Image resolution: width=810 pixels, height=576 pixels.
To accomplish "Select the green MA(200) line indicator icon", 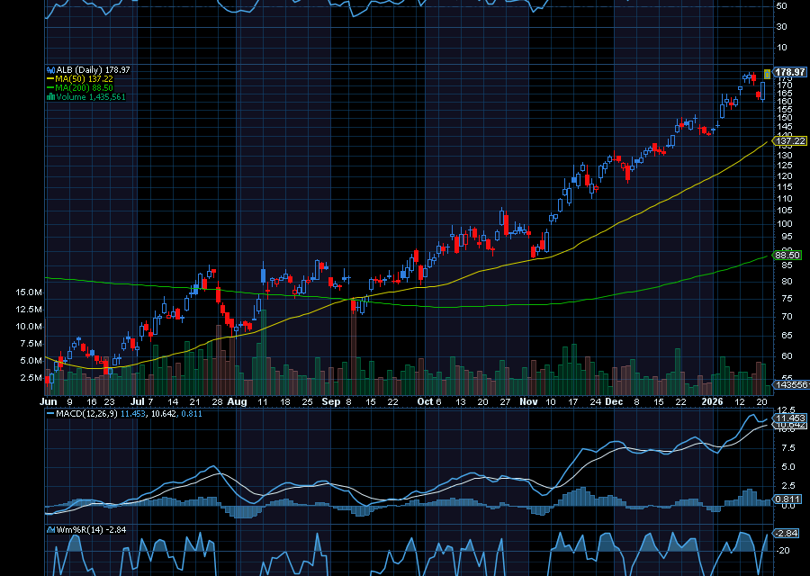I will (x=50, y=86).
